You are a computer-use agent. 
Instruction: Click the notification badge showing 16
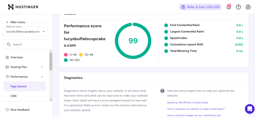(x=229, y=6)
